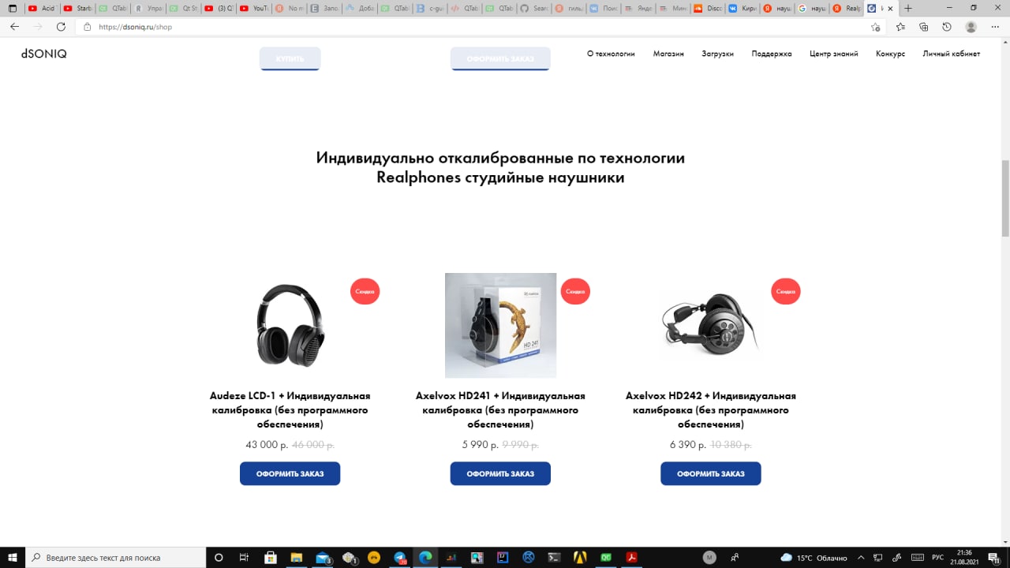Open the 'Магазин' menu item

668,54
